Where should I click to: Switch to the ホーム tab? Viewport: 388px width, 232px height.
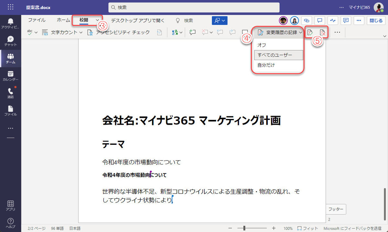[63, 20]
